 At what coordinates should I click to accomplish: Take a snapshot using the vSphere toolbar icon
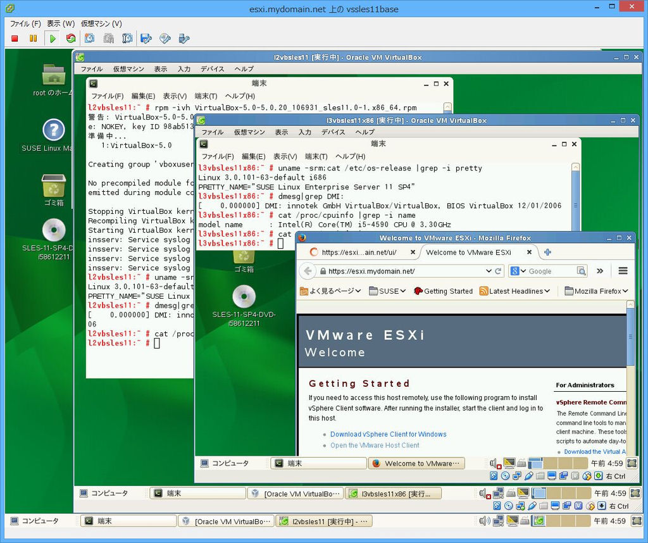(89, 39)
